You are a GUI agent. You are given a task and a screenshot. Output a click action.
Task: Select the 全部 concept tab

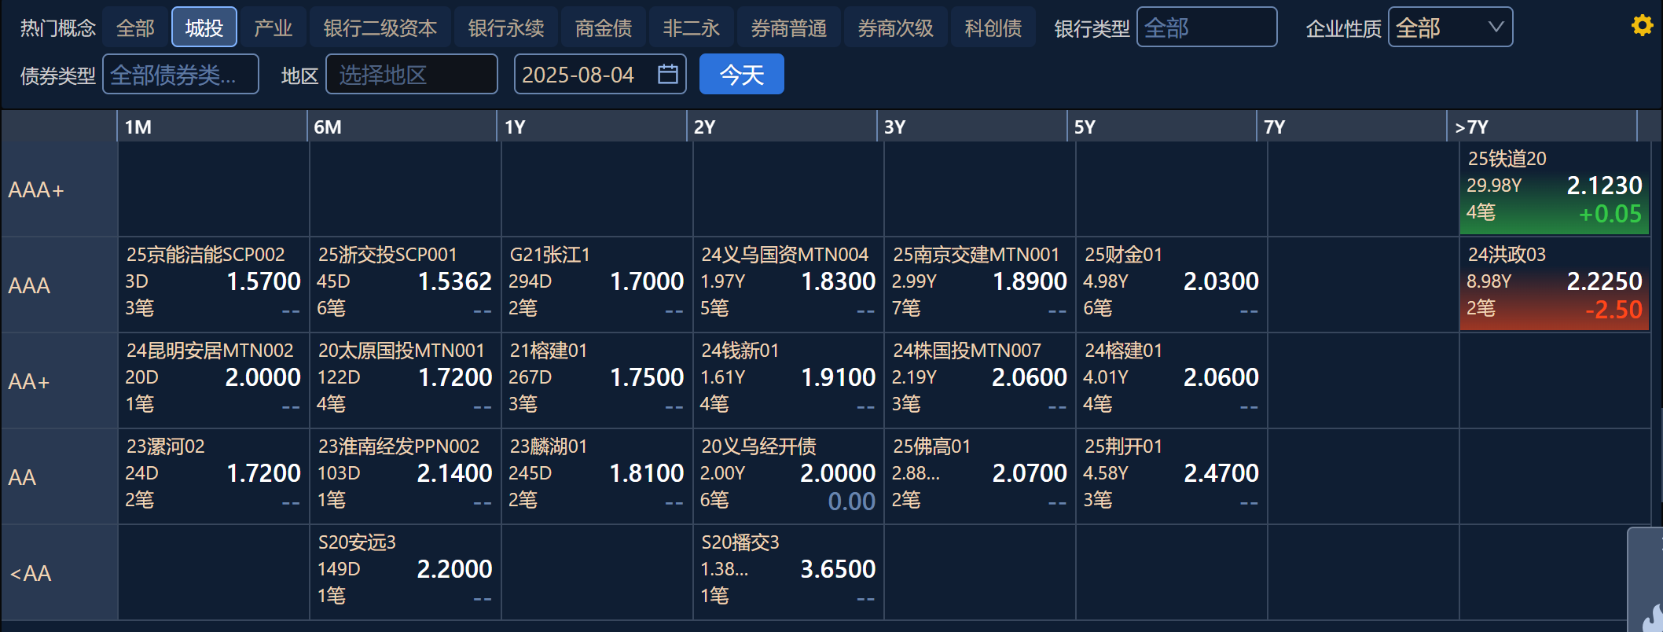coord(135,28)
